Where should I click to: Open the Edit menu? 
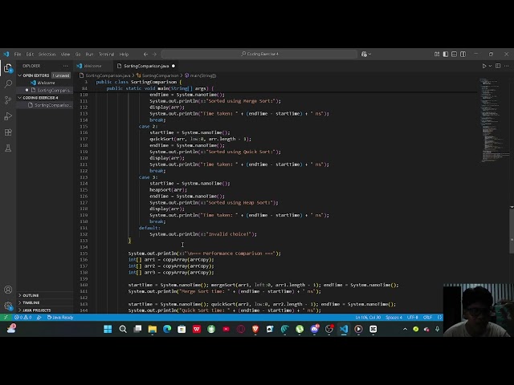30,55
